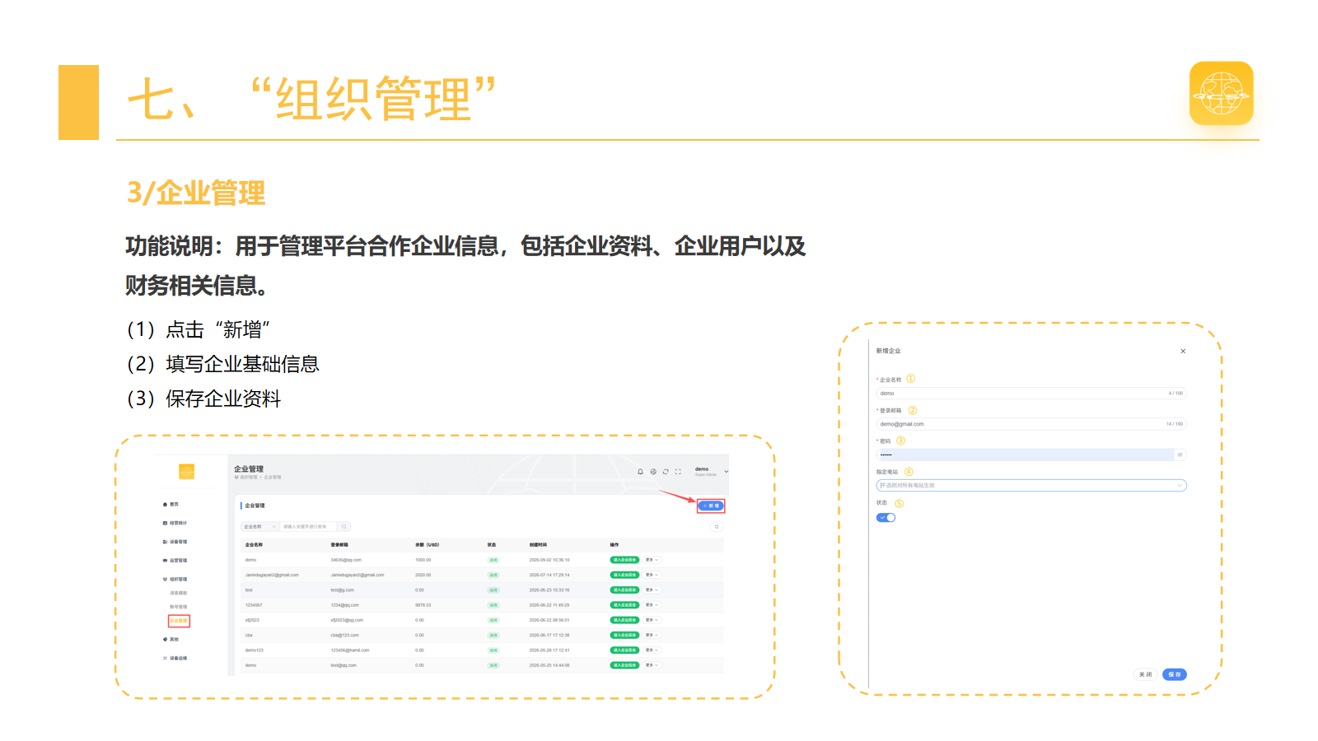The image size is (1318, 741).
Task: Click the table refresh icon below 新增
Action: tap(717, 527)
